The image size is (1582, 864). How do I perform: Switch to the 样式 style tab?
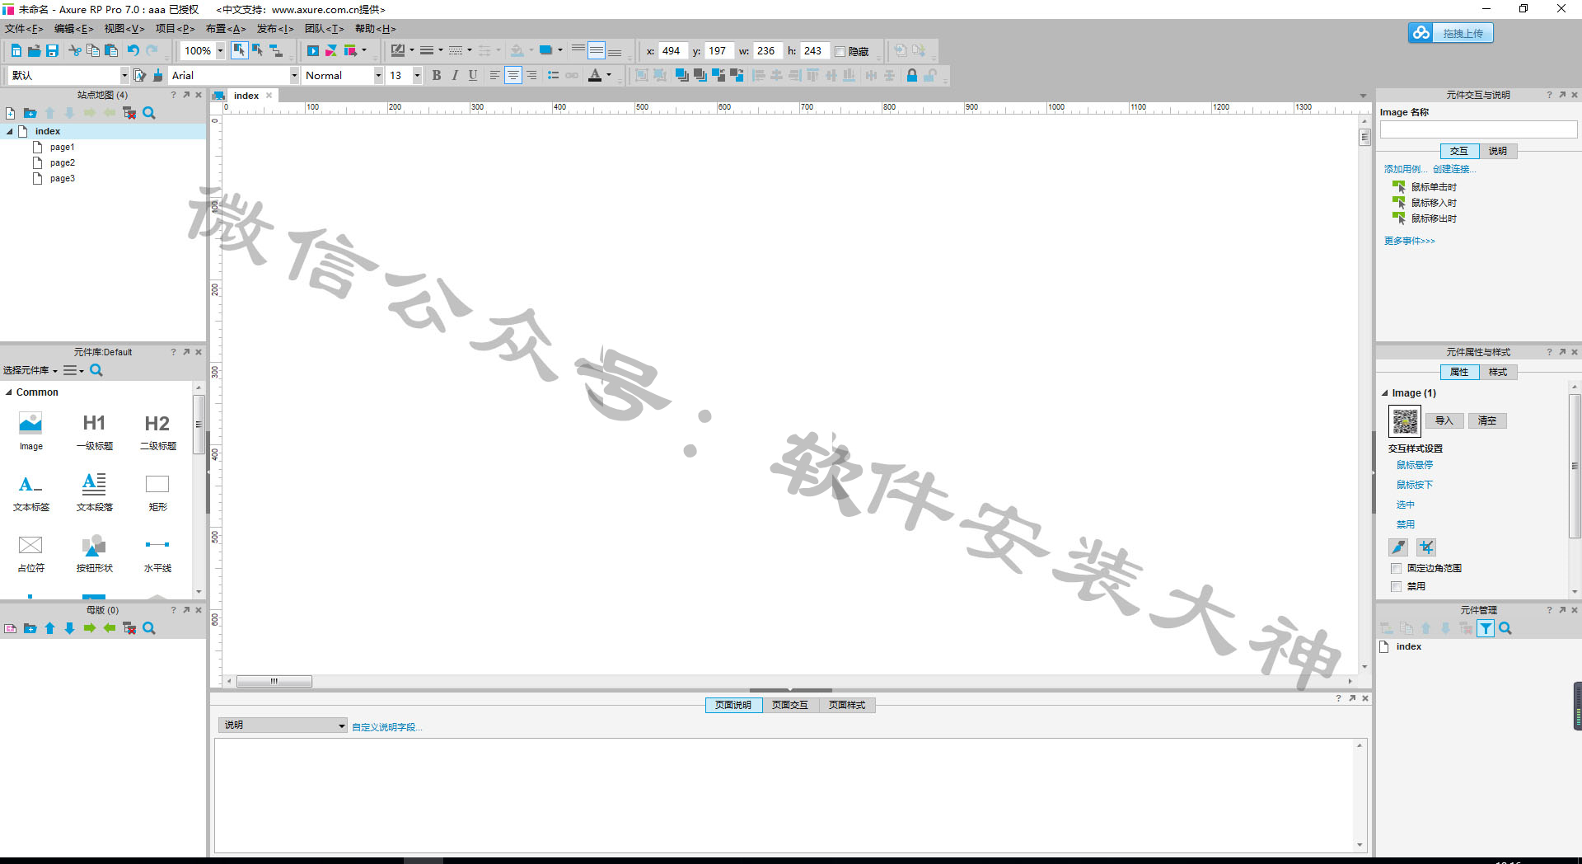(x=1498, y=372)
